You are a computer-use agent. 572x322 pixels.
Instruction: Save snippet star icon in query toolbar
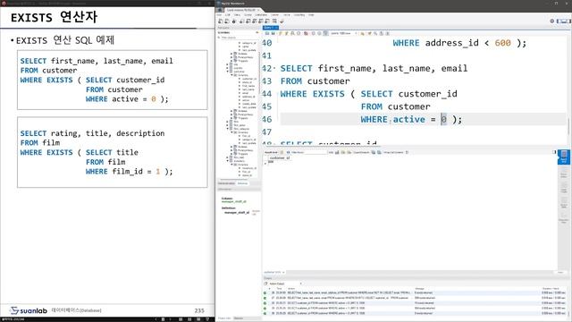(362, 33)
